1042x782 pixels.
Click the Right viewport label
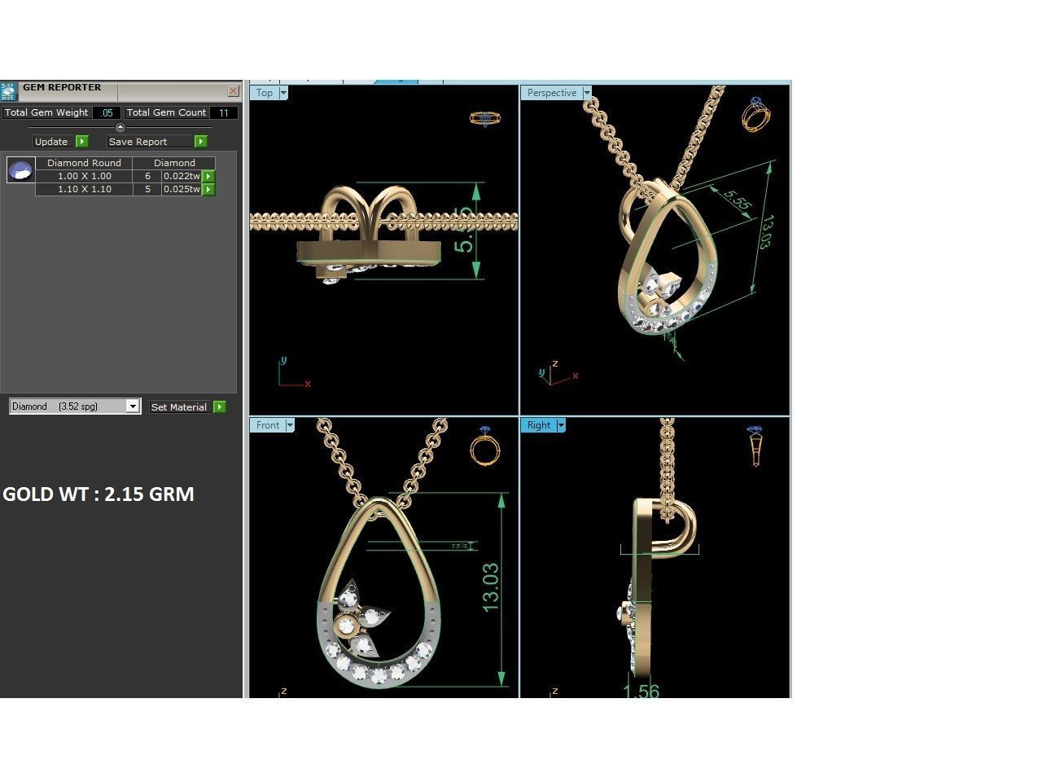538,425
